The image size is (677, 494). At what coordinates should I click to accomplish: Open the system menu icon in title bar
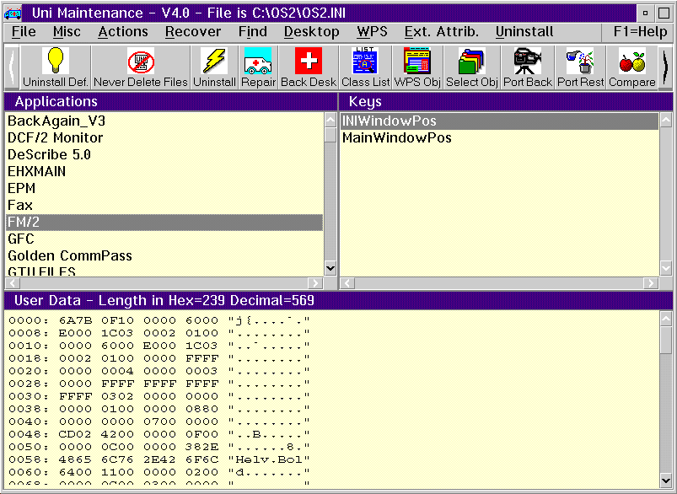[13, 13]
